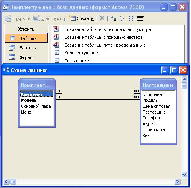Image resolution: width=191 pixels, height=188 pixels.
Task: Minimize the Схема данных window
Action: 165,70
